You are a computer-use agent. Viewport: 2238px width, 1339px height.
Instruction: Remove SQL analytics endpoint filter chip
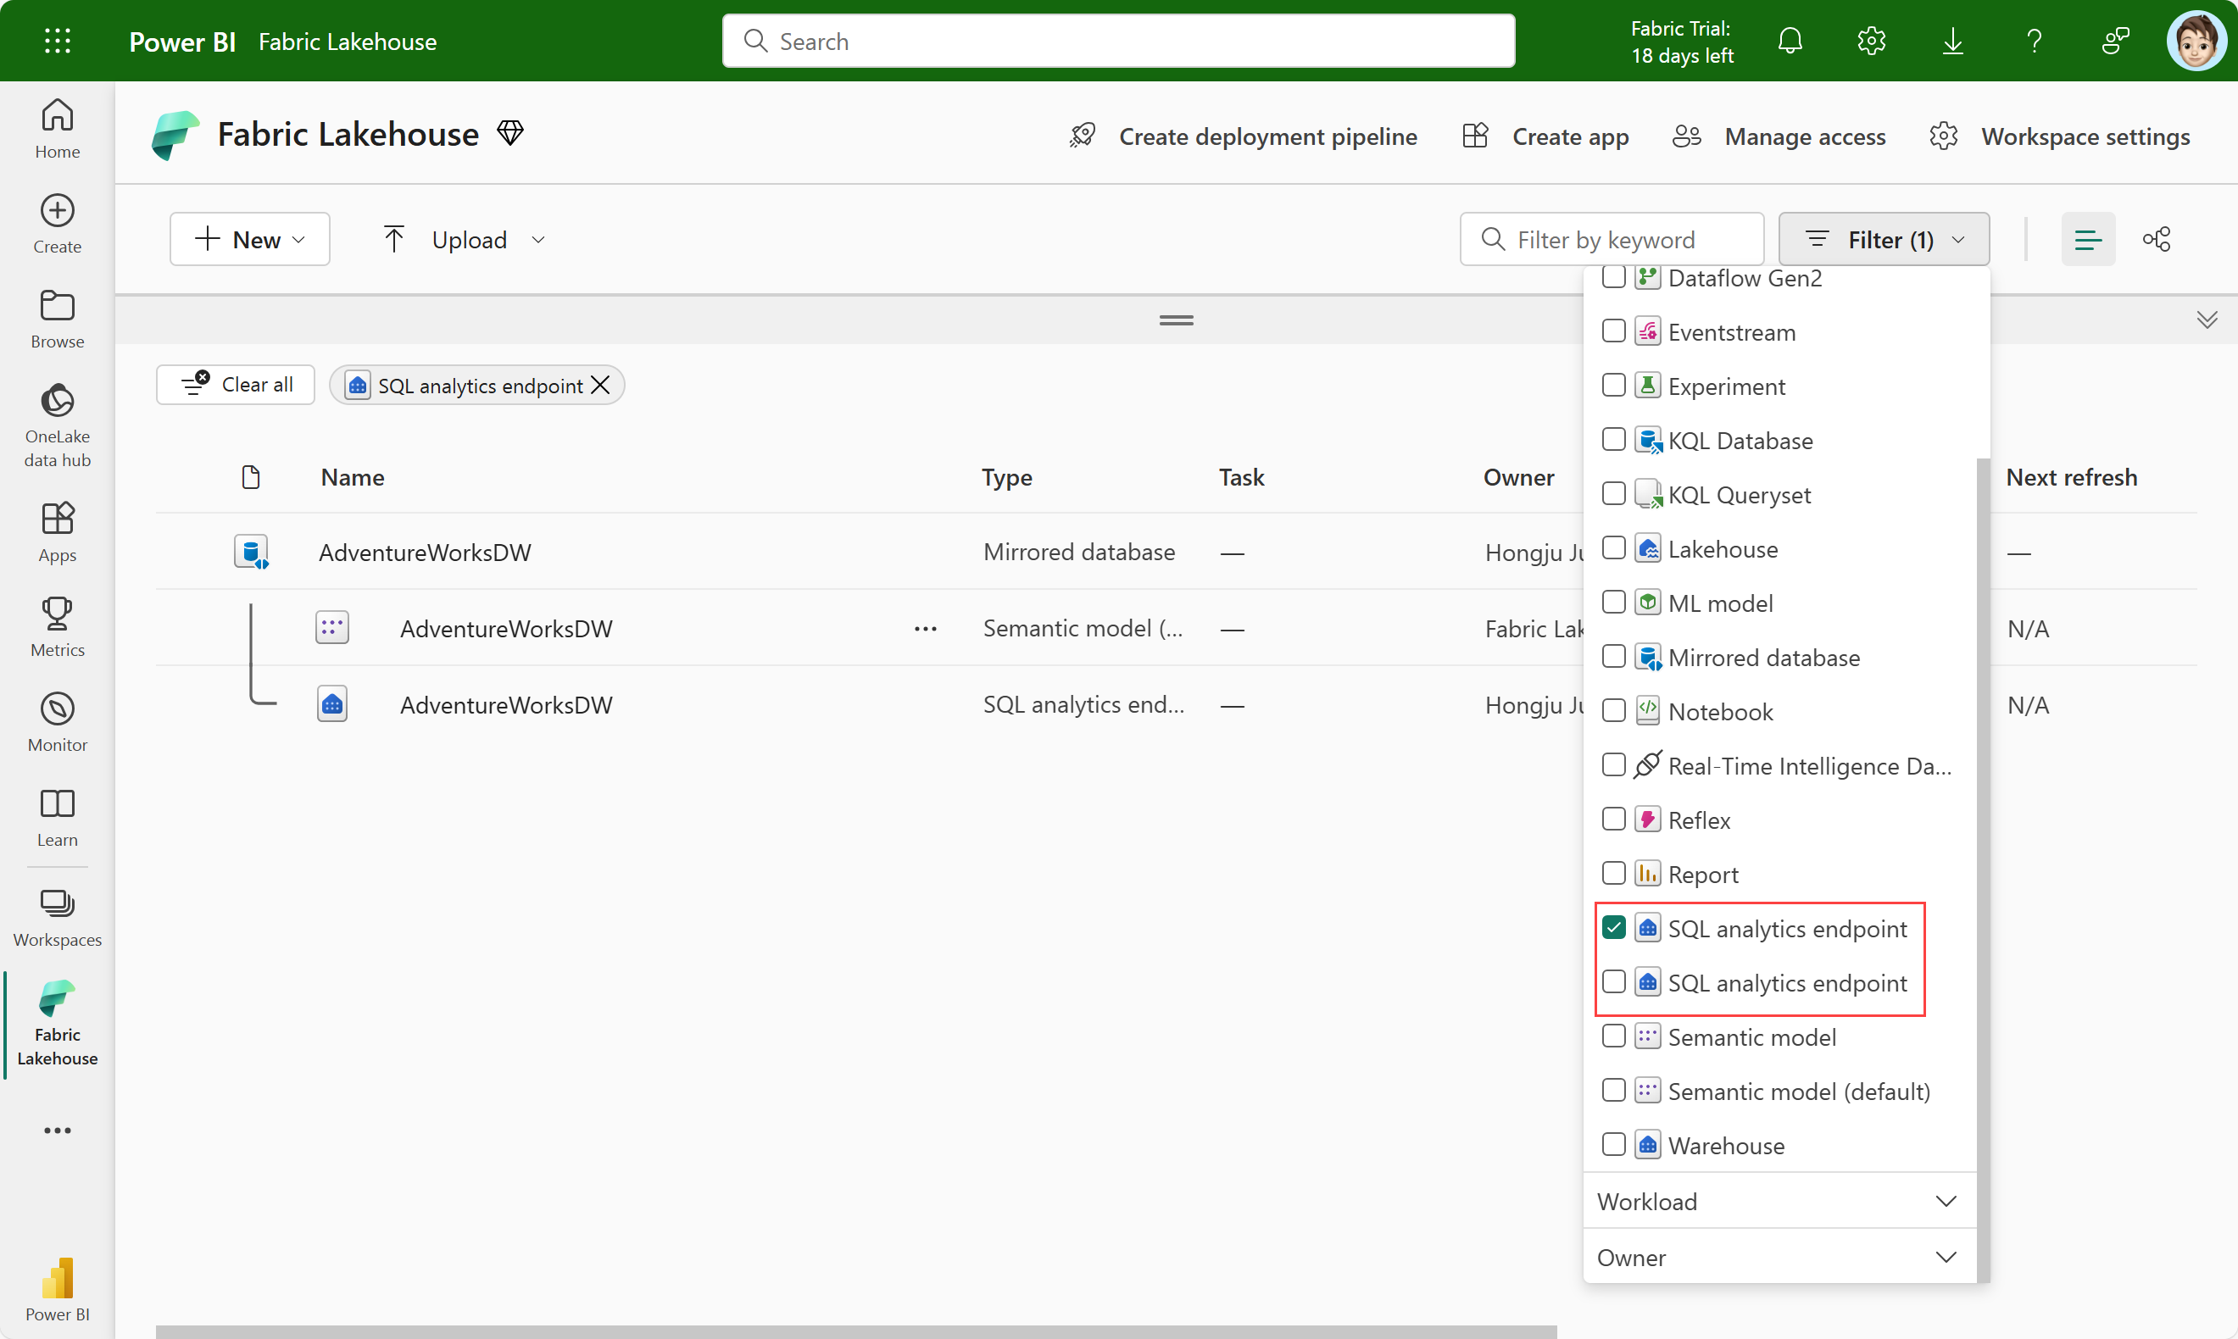[600, 386]
